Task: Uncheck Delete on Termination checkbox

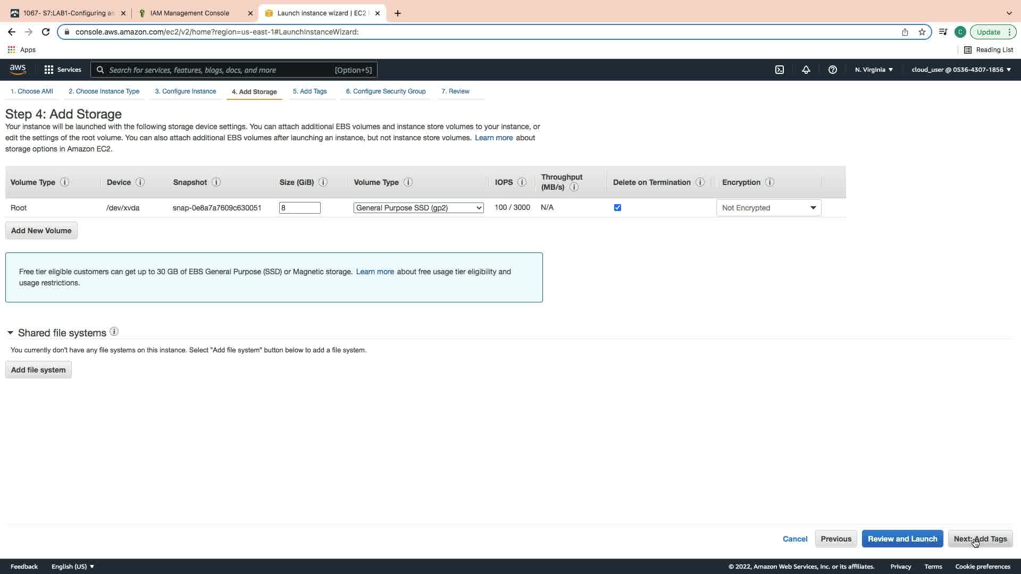Action: pos(617,208)
